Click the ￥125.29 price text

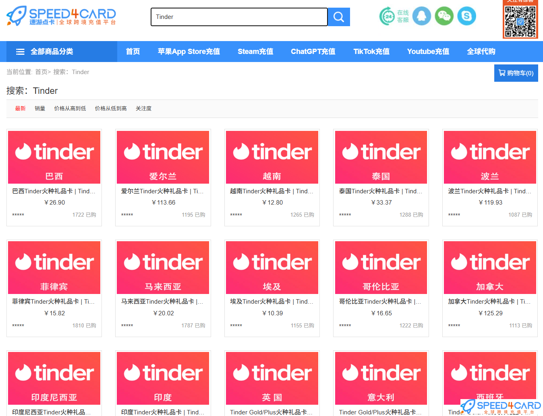(490, 313)
